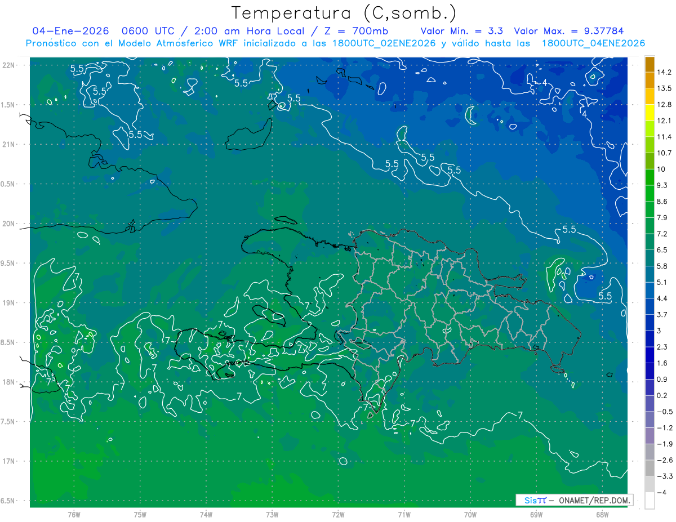Click the "18N" latitude axis label

10,382
